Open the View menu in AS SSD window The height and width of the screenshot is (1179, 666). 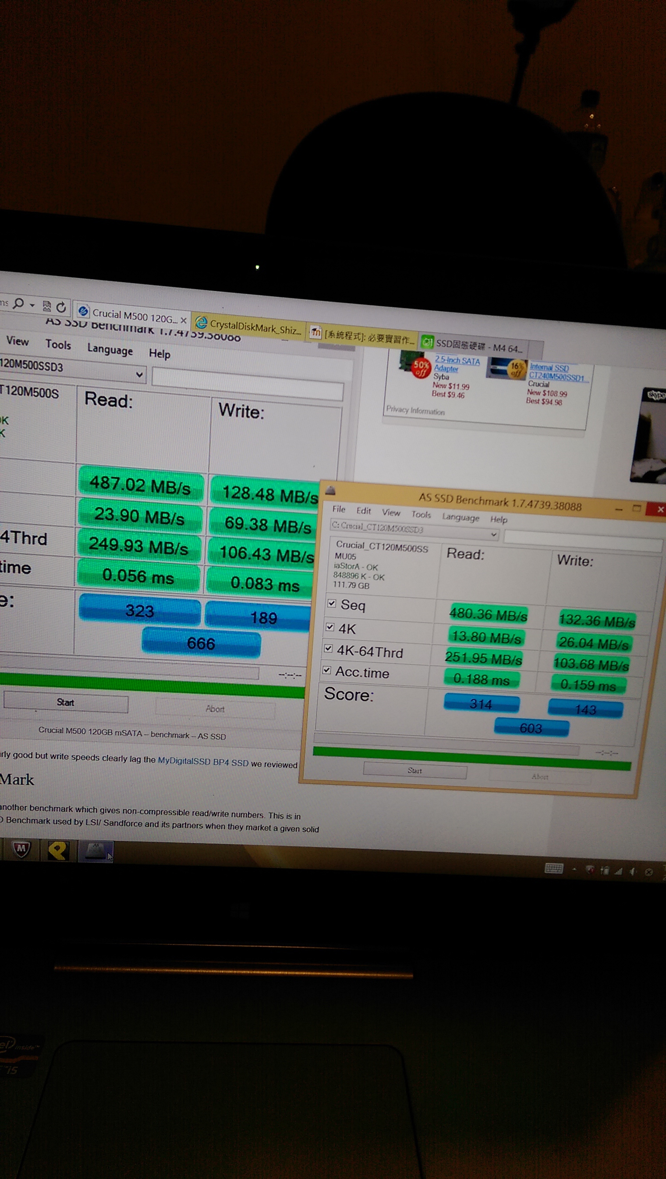(391, 512)
